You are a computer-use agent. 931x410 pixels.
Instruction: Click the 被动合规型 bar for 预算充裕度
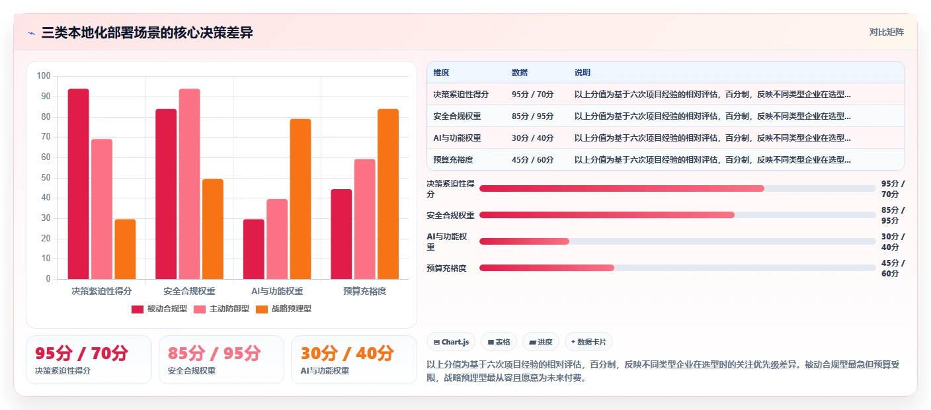(341, 234)
